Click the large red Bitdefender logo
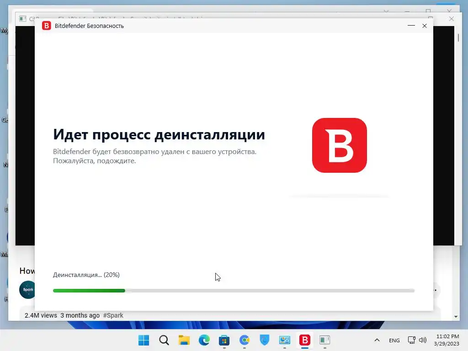 coord(340,145)
